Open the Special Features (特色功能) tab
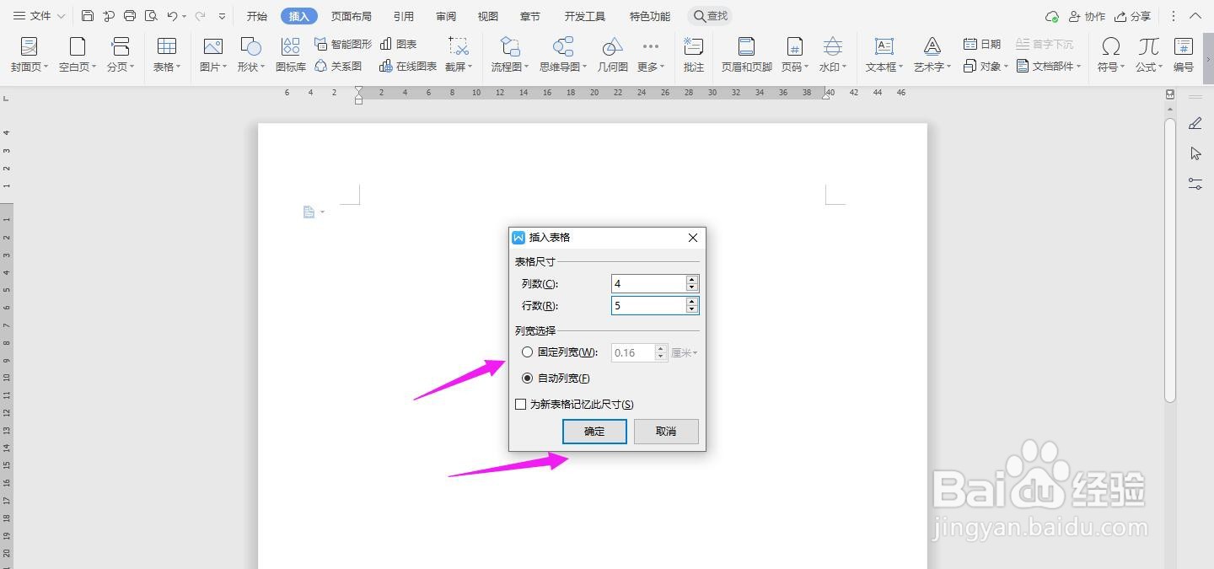The height and width of the screenshot is (569, 1214). [x=650, y=16]
